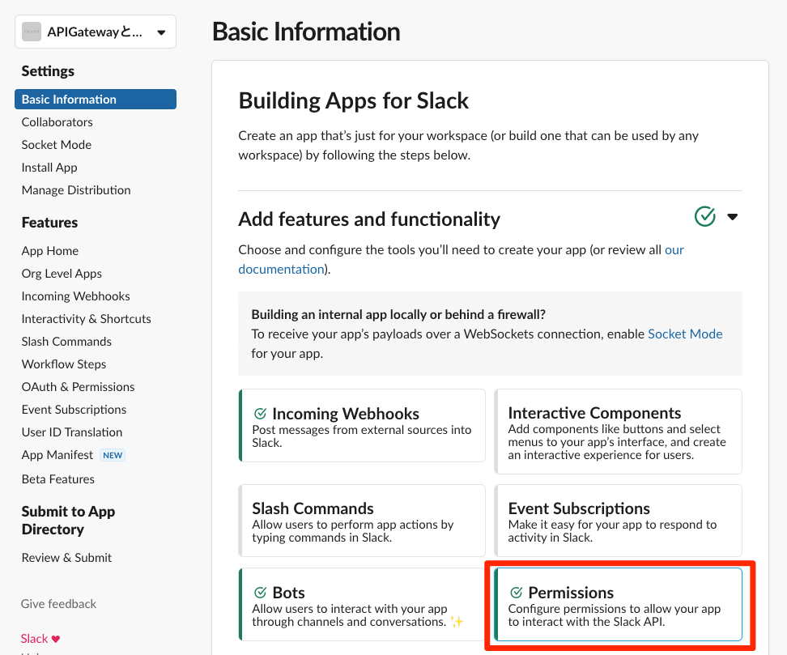Click the checkmark icon on Incoming Webhooks card
The width and height of the screenshot is (787, 655).
[x=261, y=414]
